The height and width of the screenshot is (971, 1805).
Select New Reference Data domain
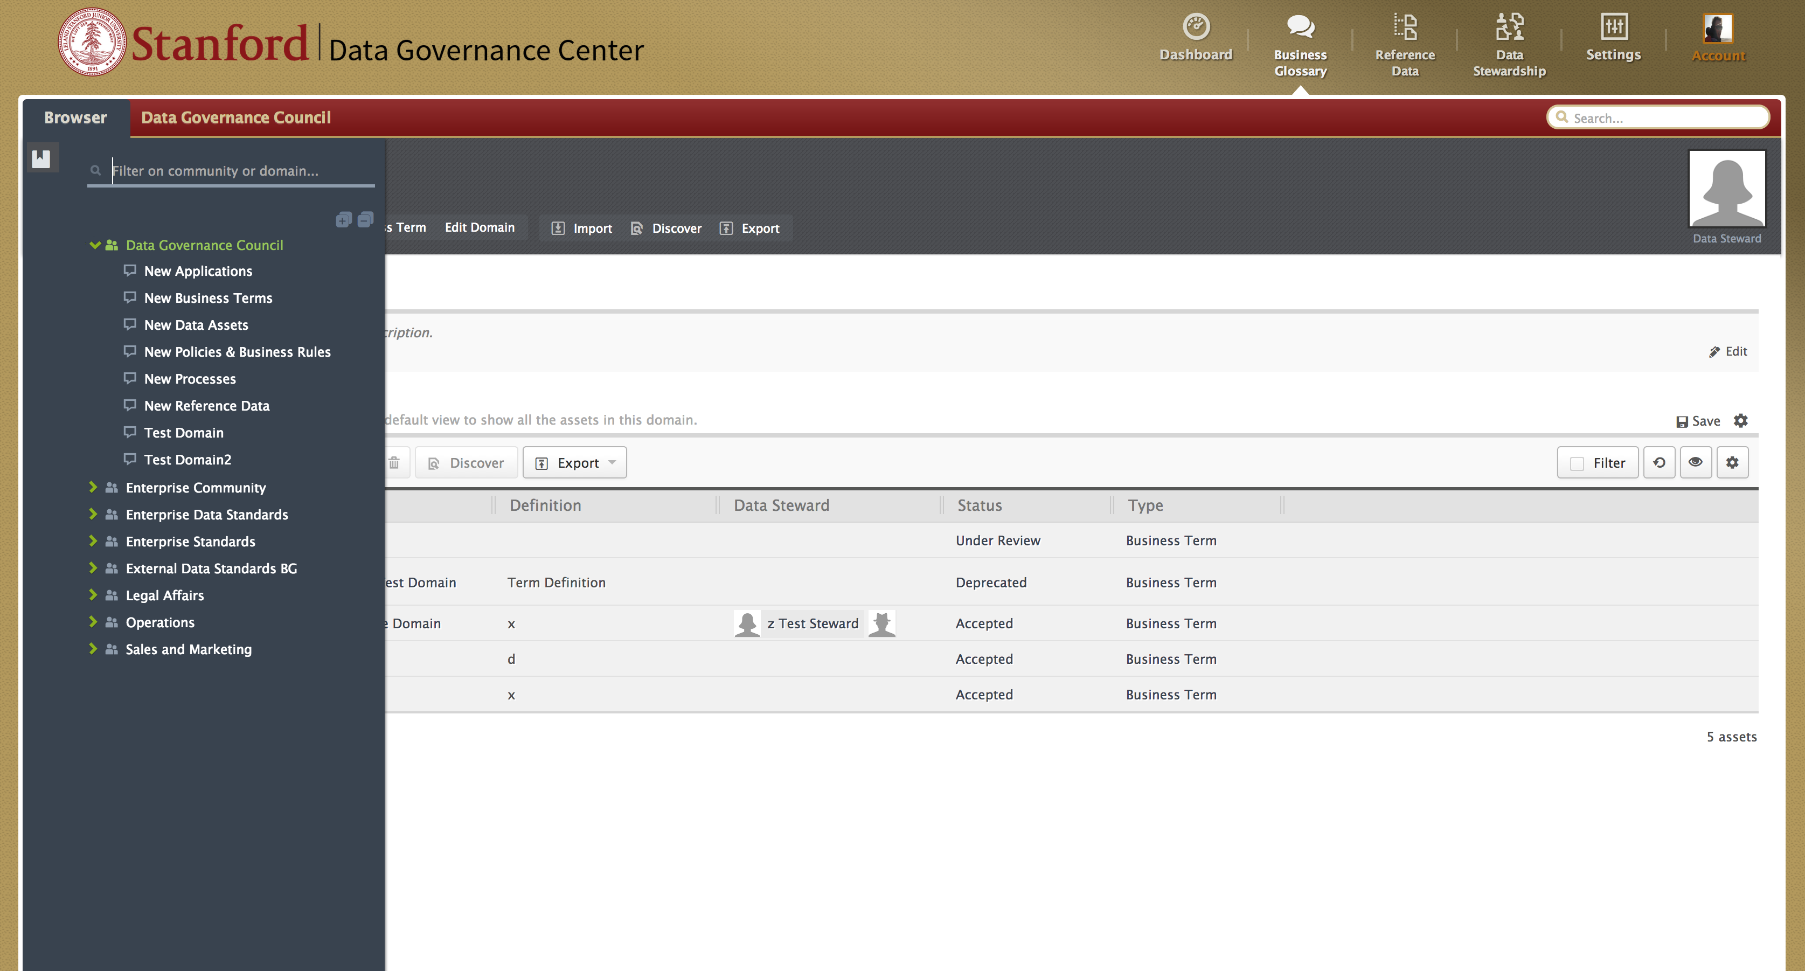point(207,406)
